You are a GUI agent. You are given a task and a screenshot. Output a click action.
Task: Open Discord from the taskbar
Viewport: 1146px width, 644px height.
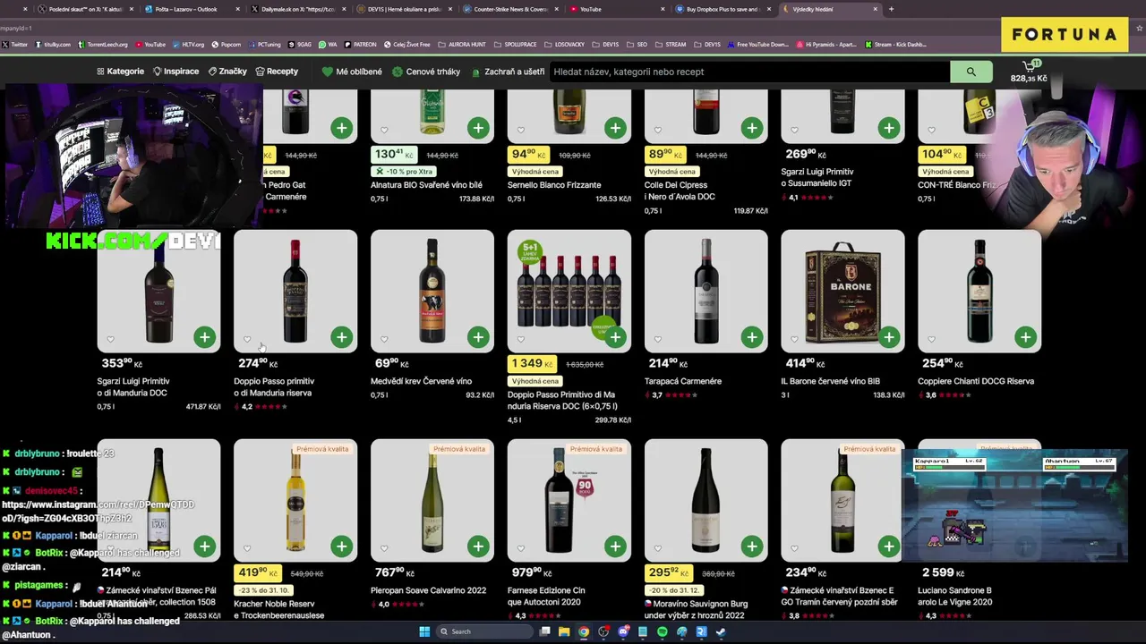623,631
